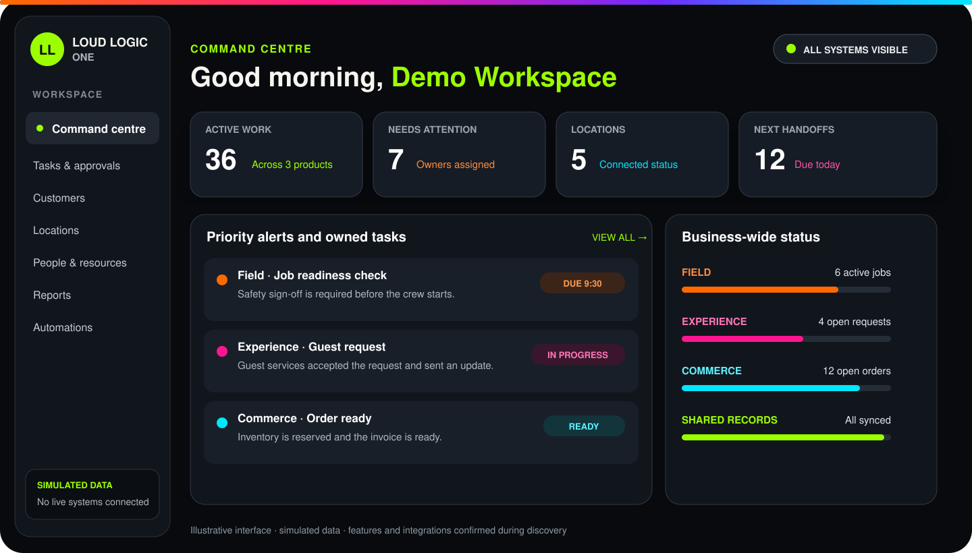Click the WORKSPACE sidebar section label

(67, 94)
